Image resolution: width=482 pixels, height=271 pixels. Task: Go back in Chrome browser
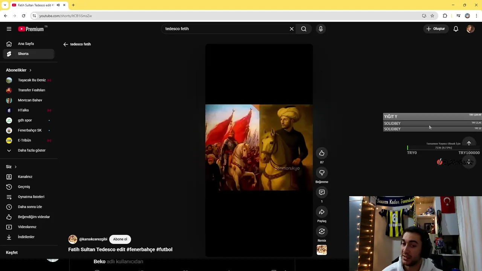[x=5, y=16]
